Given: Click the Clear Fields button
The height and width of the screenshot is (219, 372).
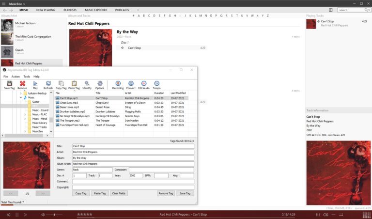Looking at the screenshot, I should click(x=119, y=193).
